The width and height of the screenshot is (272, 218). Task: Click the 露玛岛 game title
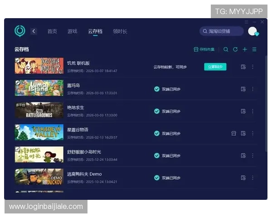pos(73,85)
